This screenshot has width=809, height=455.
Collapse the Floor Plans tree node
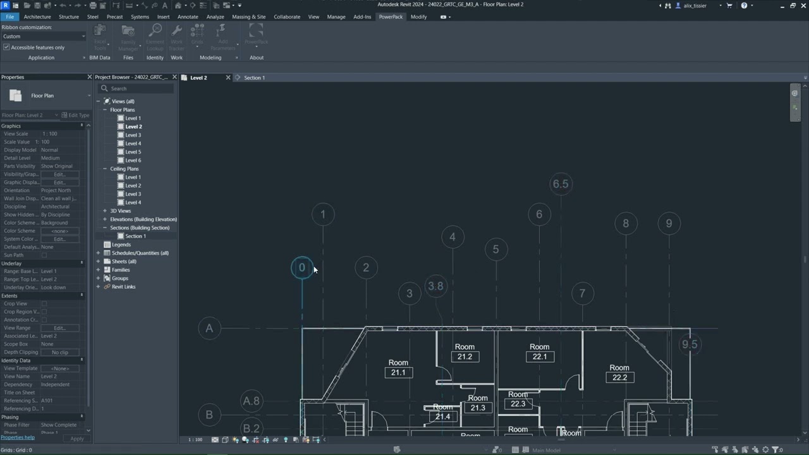tap(105, 110)
